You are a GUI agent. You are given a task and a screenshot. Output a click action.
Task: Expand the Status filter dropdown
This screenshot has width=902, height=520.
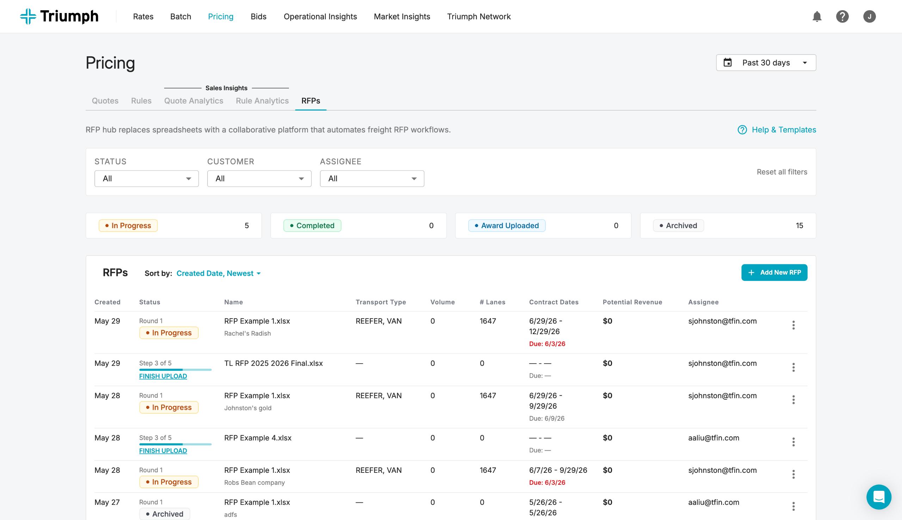pos(147,178)
